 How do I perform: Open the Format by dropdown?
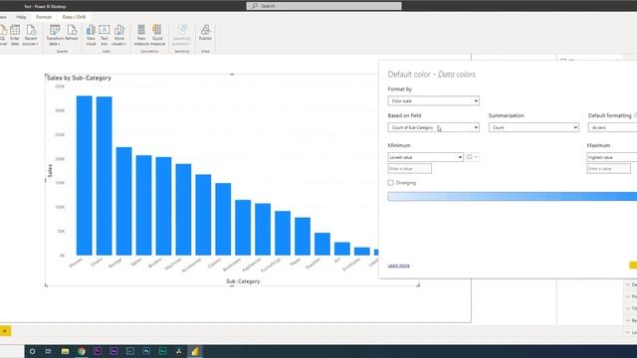[434, 100]
